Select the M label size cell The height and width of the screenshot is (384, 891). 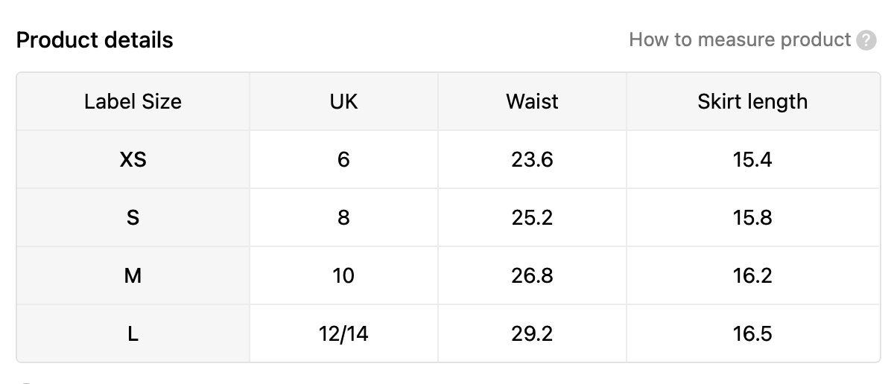[133, 275]
